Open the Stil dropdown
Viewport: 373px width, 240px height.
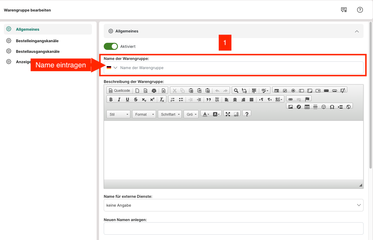[x=118, y=115]
